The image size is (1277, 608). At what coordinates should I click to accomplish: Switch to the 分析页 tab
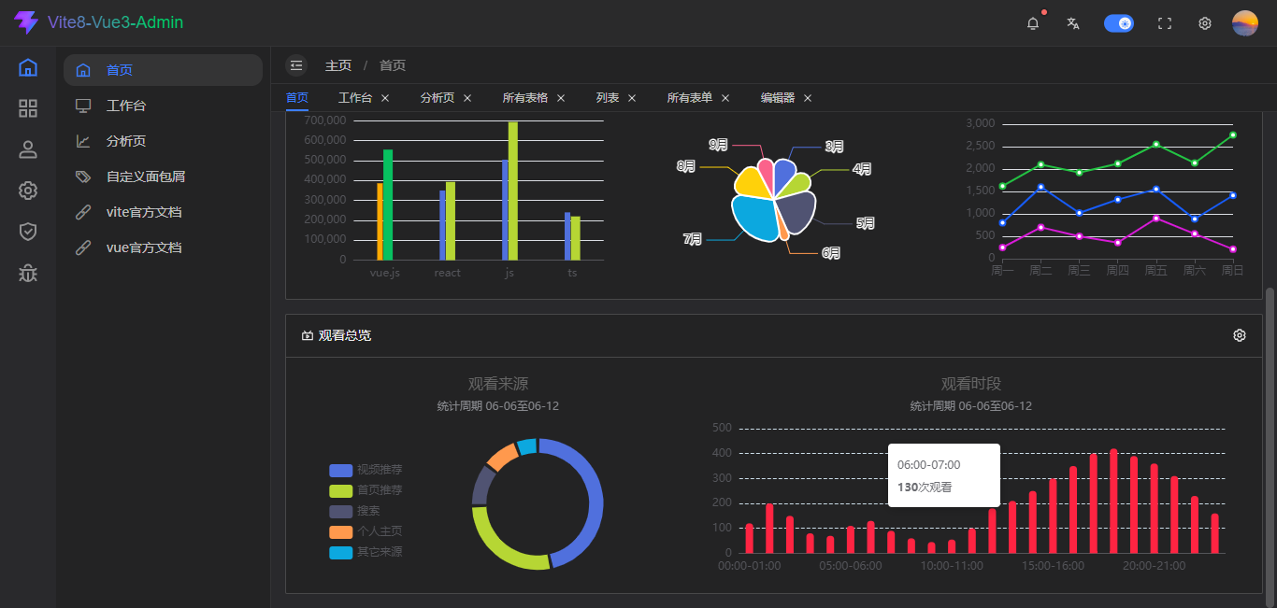(438, 98)
